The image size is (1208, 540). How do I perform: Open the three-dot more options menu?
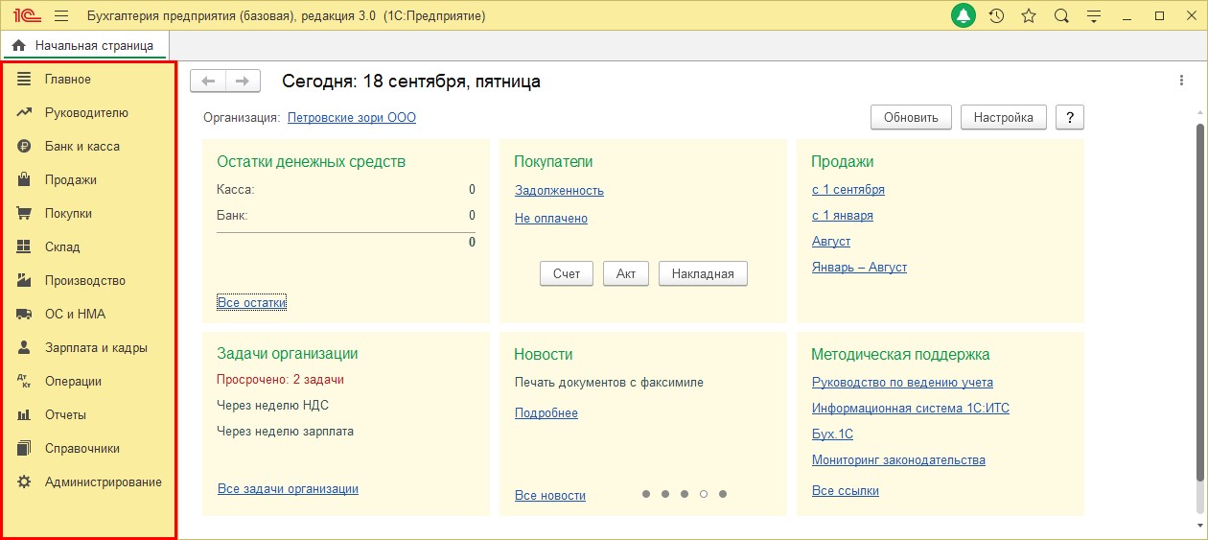[x=1181, y=81]
